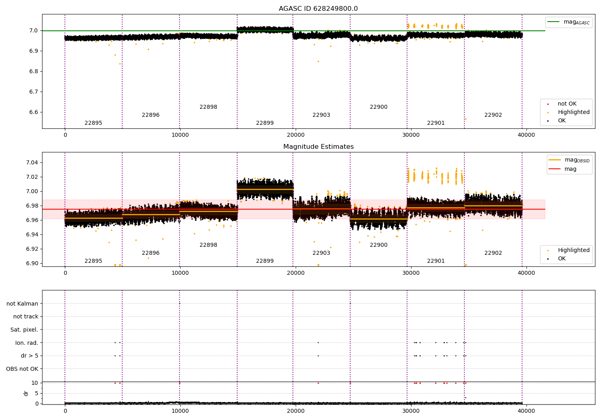Click the 'not Kalman' row label in the bottom plot
This screenshot has height=420, width=601.
(x=22, y=304)
